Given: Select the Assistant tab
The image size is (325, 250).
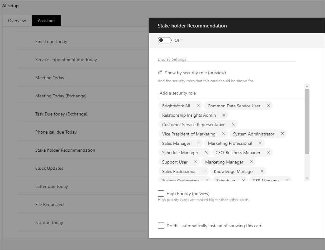Looking at the screenshot, I should 46,21.
